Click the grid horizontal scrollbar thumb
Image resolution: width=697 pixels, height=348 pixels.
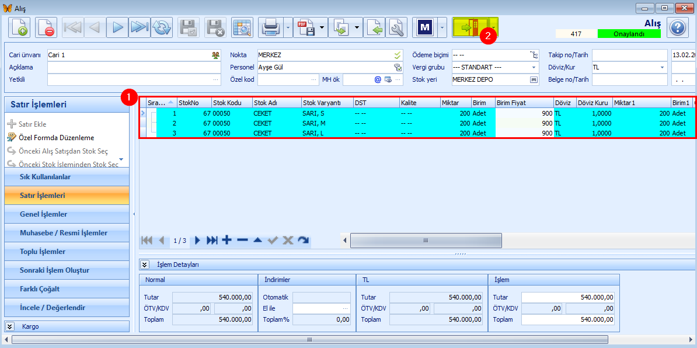coord(426,241)
